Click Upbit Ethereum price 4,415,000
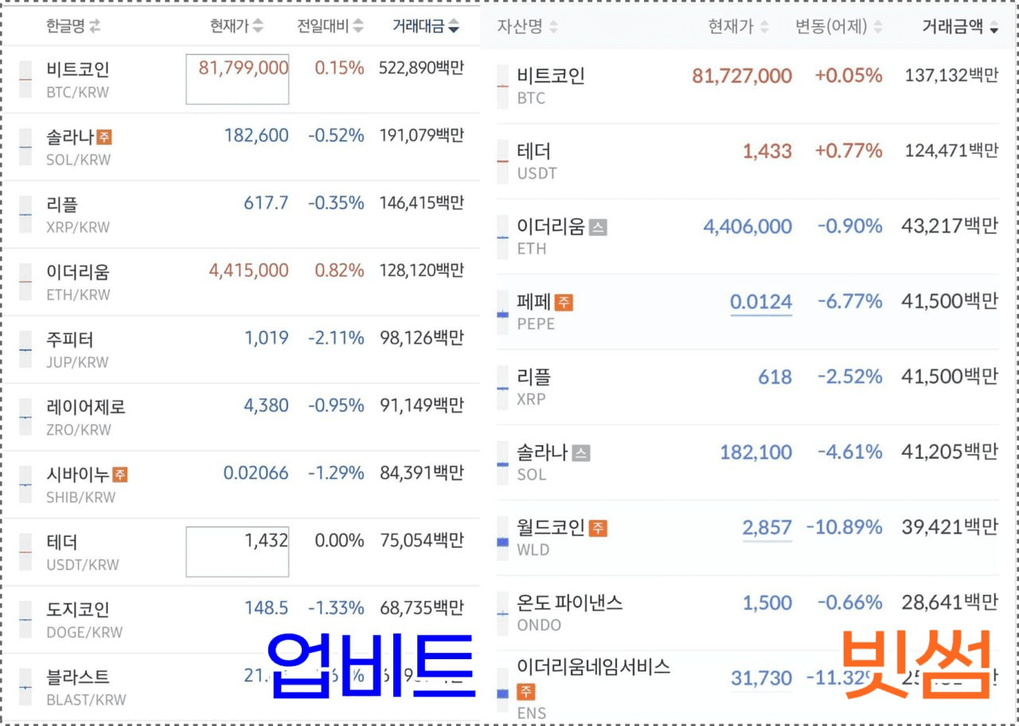1019x726 pixels. [249, 271]
